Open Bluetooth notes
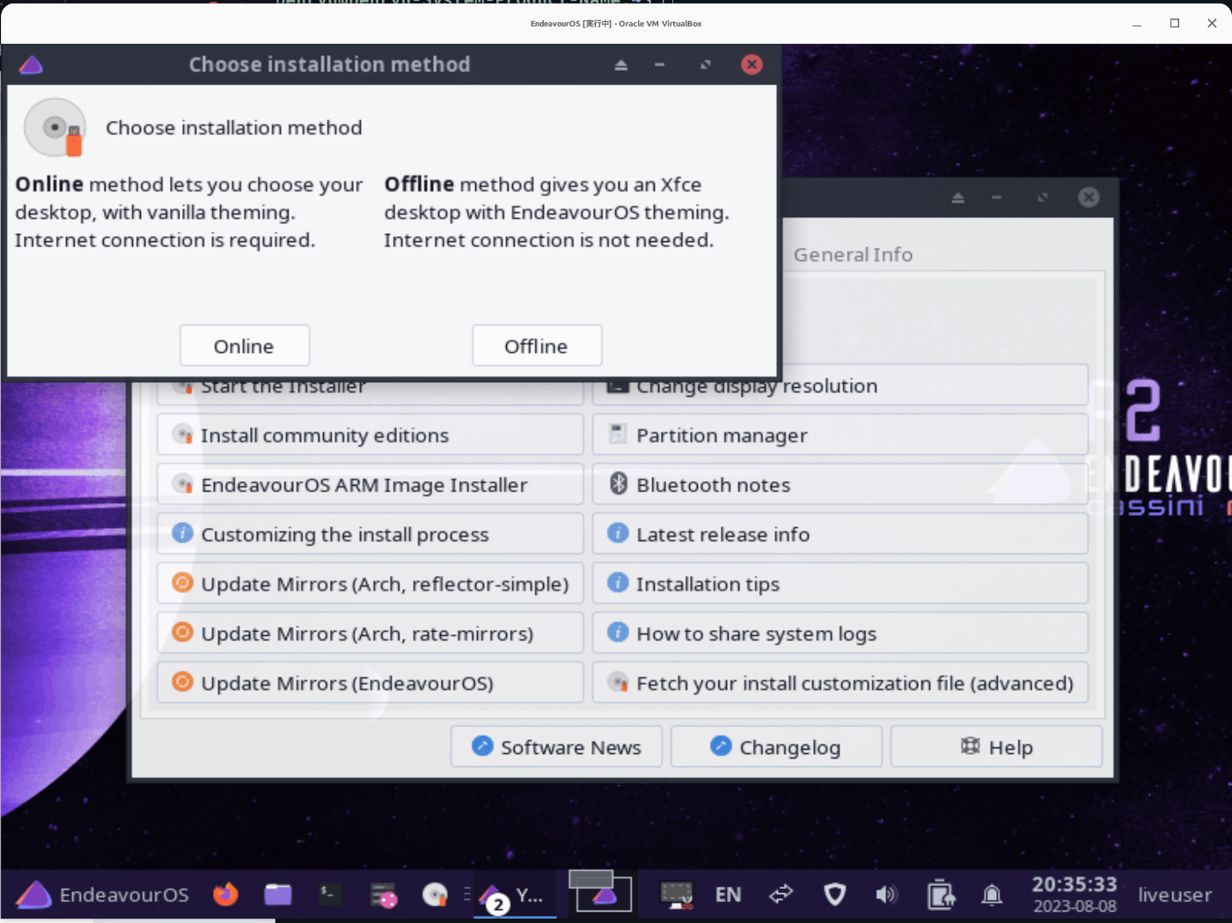This screenshot has width=1232, height=923. pyautogui.click(x=840, y=485)
